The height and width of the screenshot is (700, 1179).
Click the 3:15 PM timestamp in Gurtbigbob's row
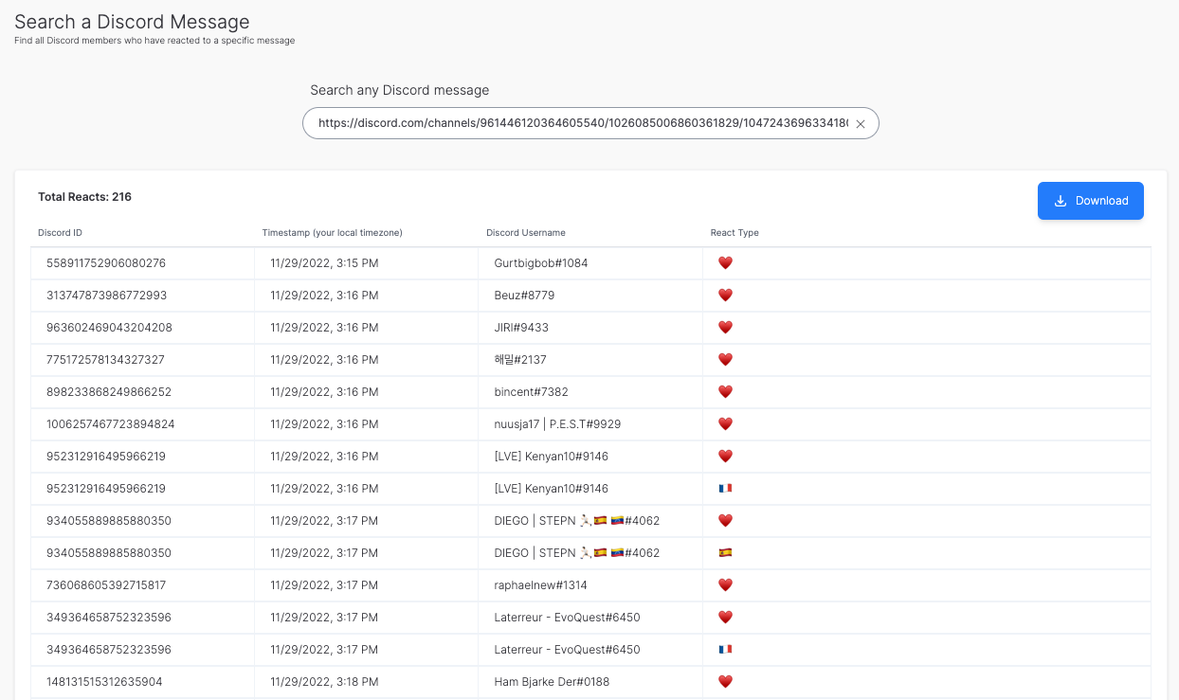[324, 263]
